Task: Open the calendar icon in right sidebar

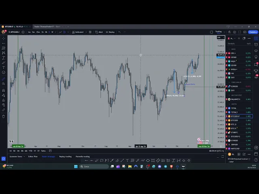Action: (256, 154)
